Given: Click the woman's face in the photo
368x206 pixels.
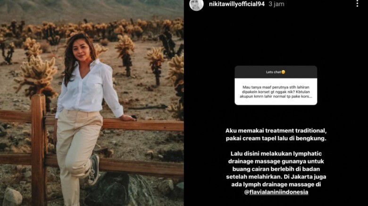Looking at the screenshot, I should [x=81, y=50].
